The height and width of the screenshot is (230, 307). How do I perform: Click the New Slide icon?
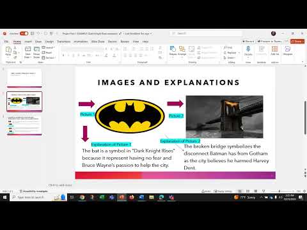28,49
